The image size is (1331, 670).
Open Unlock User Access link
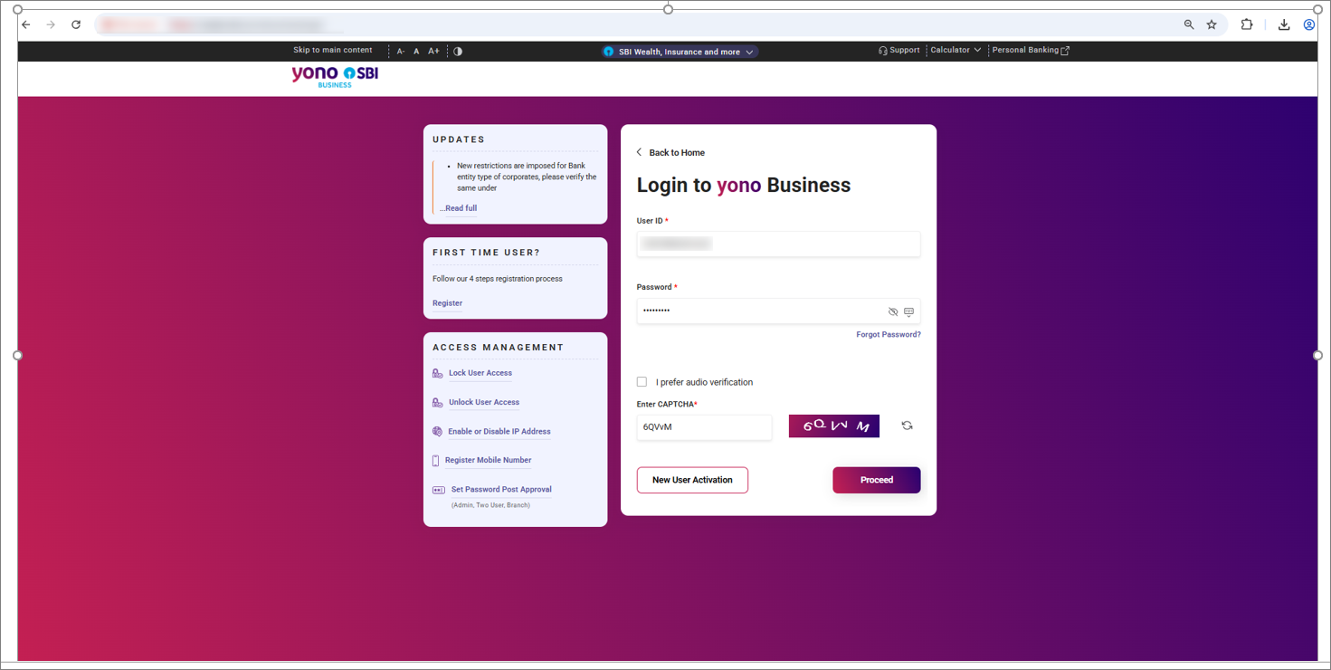pos(484,402)
